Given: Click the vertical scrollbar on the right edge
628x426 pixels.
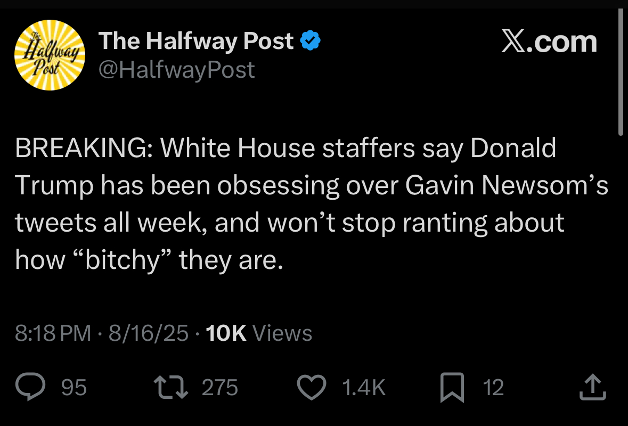Looking at the screenshot, I should (620, 75).
